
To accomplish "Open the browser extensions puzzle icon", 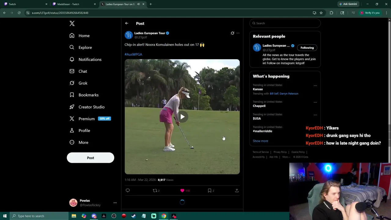I will [x=331, y=13].
